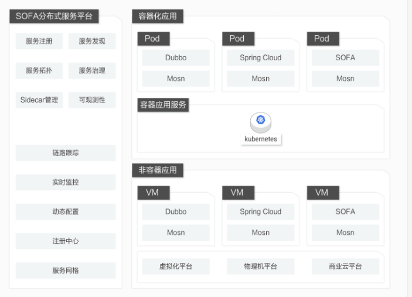Screen dimensions: 412x297
Task: Select the 实时监控 bar
Action: (66, 182)
